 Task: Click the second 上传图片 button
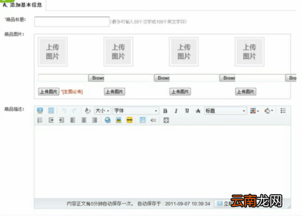pos(114,91)
